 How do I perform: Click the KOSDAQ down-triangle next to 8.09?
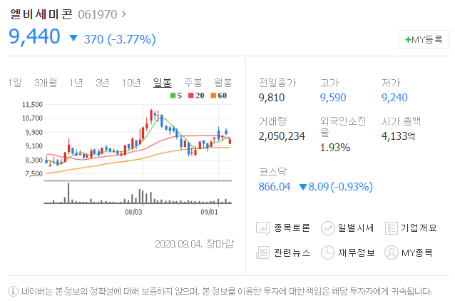(303, 187)
